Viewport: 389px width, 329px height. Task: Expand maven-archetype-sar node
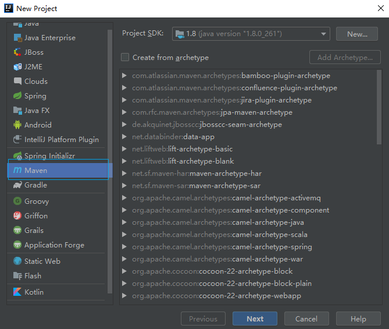(124, 186)
